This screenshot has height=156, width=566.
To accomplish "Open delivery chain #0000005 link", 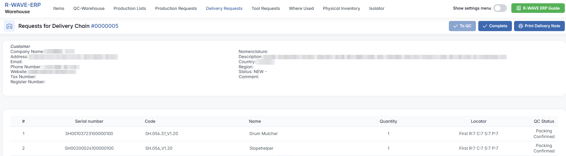I will [x=105, y=26].
